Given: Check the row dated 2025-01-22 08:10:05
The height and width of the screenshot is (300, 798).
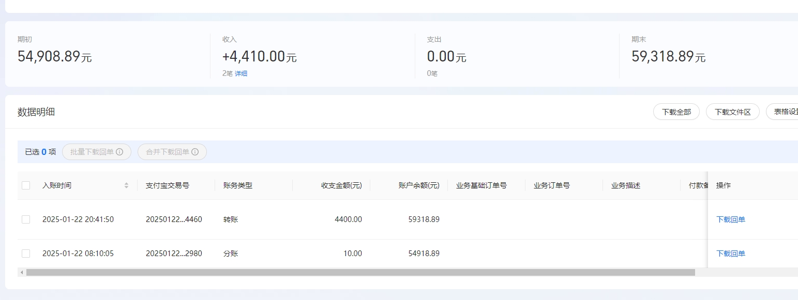Looking at the screenshot, I should pos(26,254).
